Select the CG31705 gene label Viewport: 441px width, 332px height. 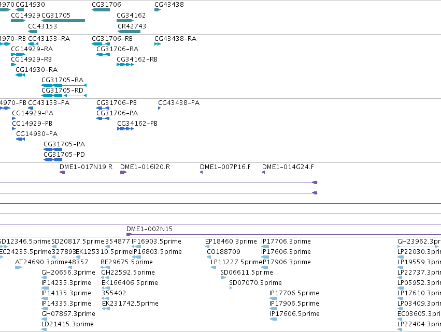coord(56,15)
